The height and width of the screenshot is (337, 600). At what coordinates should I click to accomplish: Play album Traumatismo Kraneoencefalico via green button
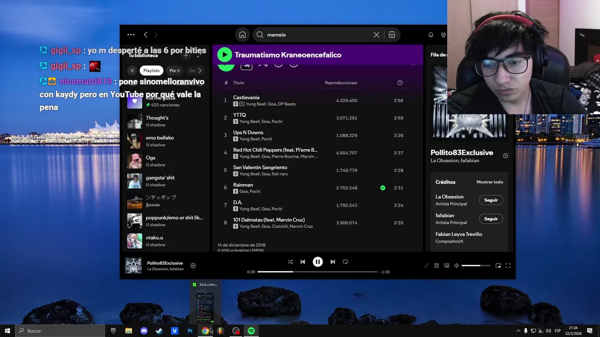point(225,55)
